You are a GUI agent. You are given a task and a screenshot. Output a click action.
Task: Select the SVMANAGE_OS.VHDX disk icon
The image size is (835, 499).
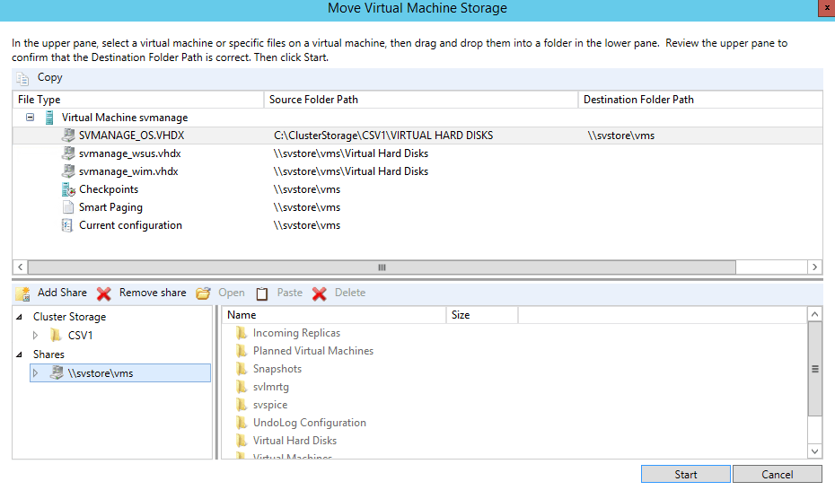(x=69, y=136)
